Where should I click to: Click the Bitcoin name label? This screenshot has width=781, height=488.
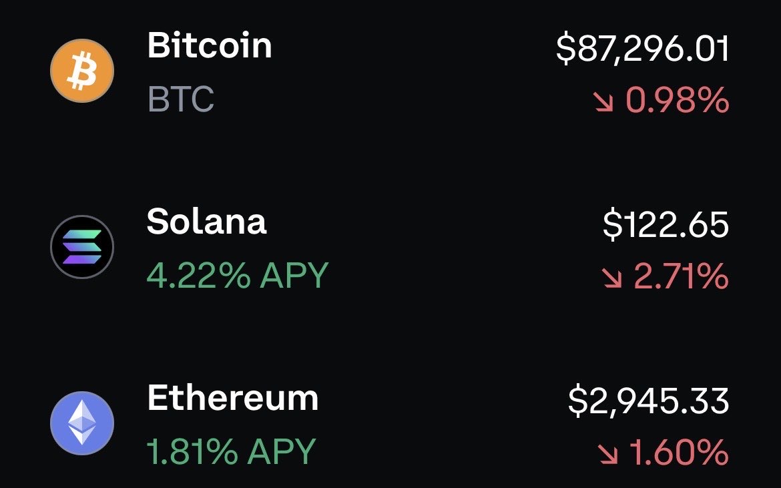click(x=209, y=46)
